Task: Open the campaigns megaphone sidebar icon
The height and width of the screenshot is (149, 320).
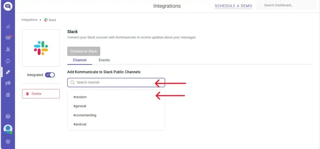Action: 8,83
